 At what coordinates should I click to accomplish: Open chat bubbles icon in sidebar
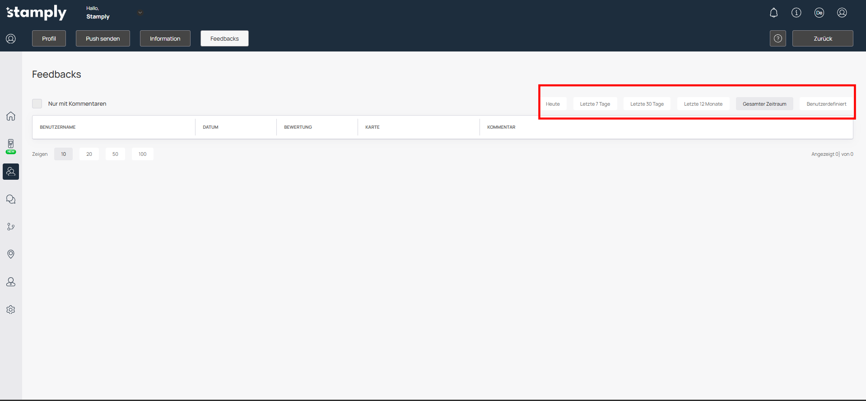pyautogui.click(x=11, y=199)
